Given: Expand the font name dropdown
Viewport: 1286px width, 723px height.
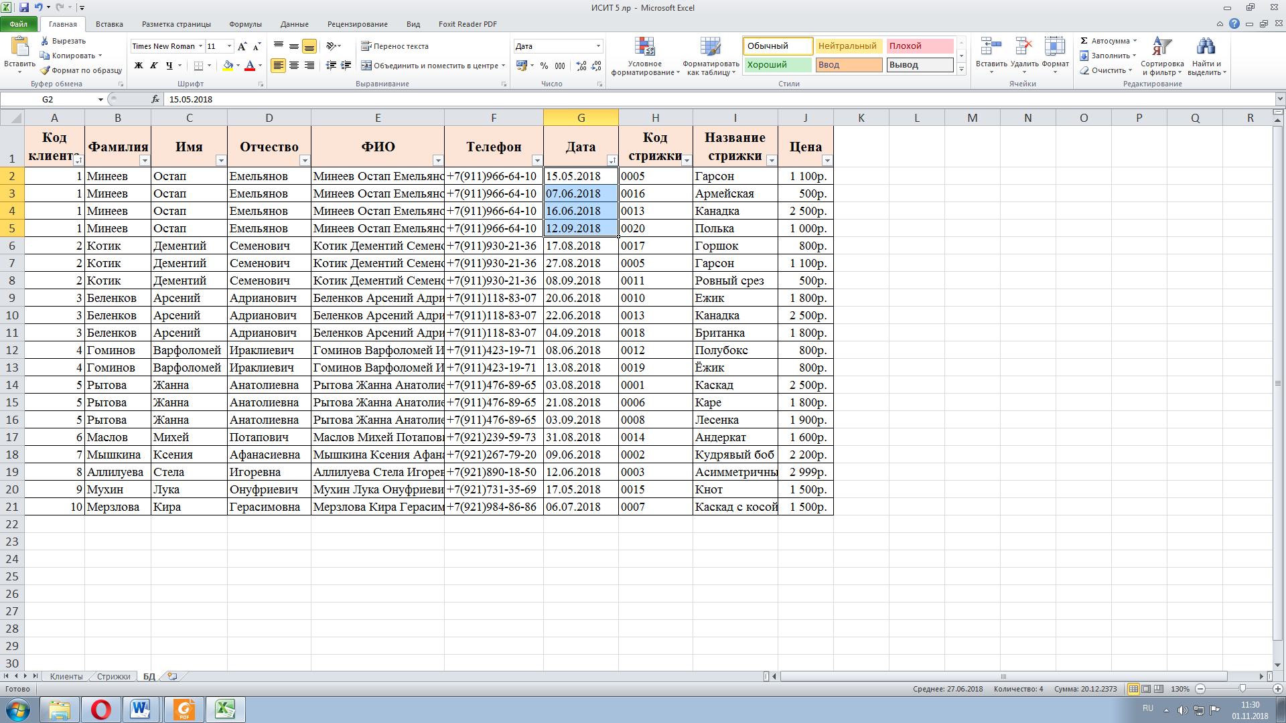Looking at the screenshot, I should [200, 46].
